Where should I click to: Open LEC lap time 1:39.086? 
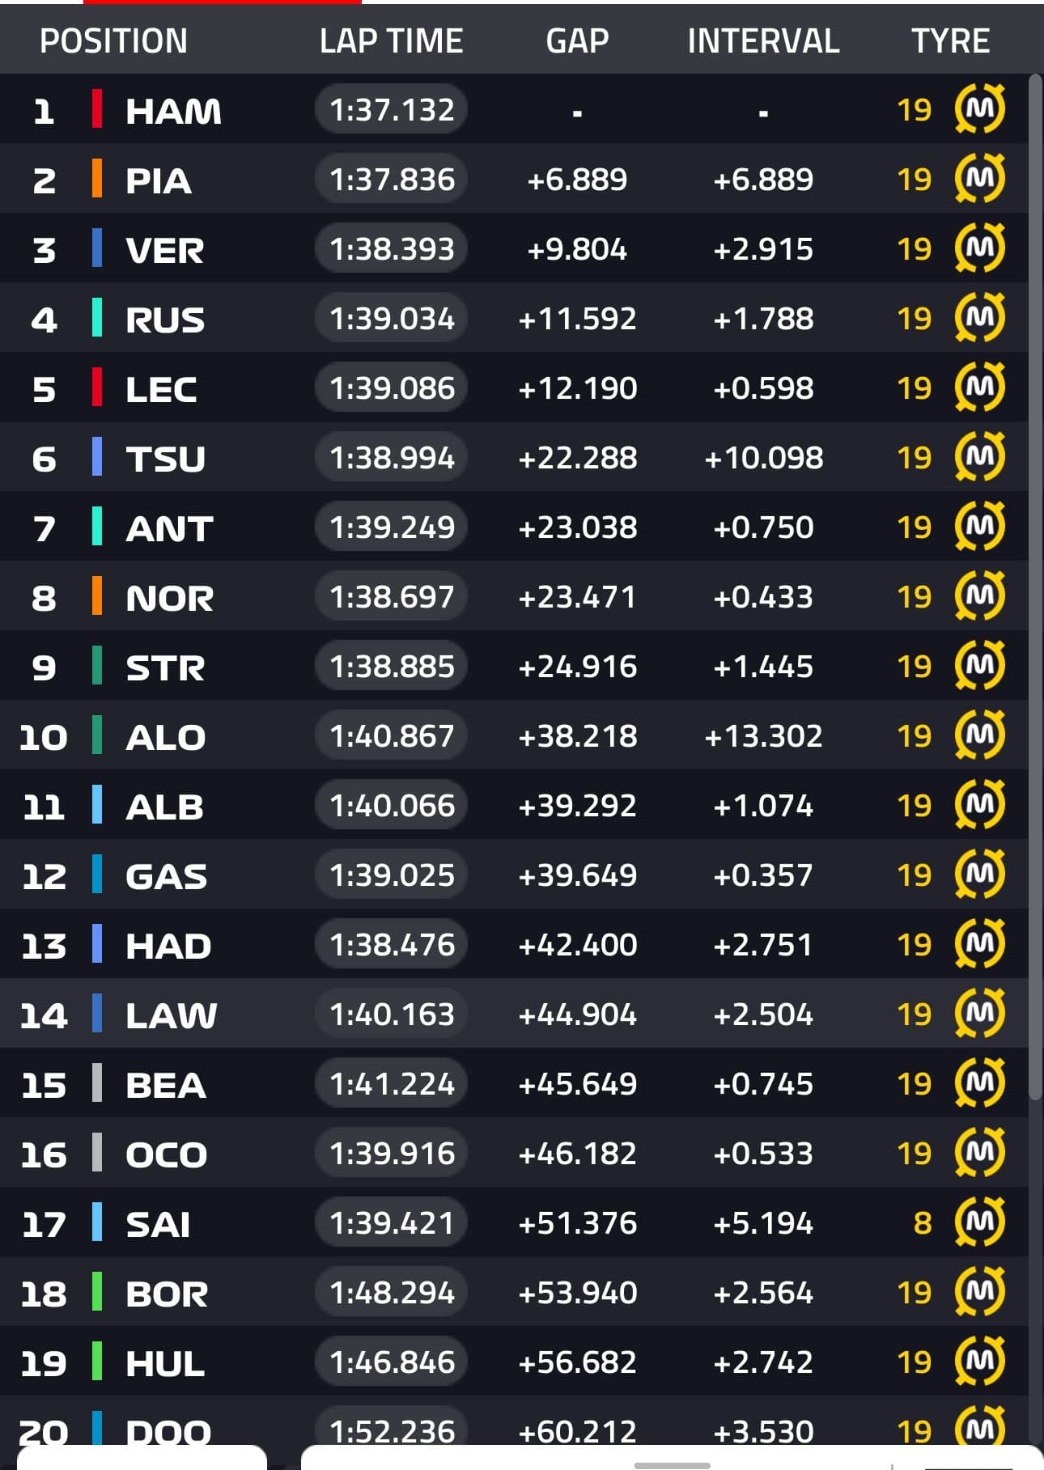[x=392, y=388]
